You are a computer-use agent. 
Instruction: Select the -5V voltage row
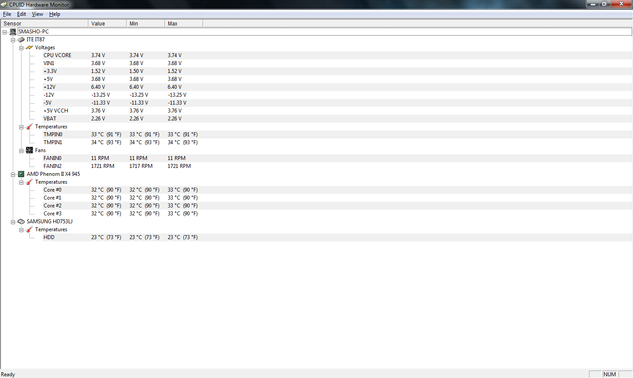tap(337, 103)
